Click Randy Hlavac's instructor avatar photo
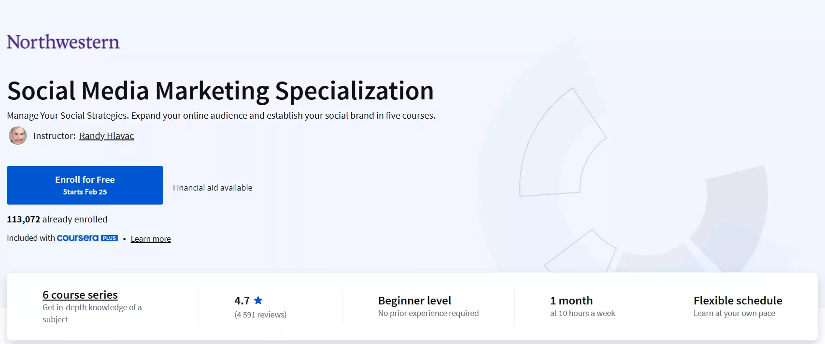The width and height of the screenshot is (825, 344). (18, 136)
